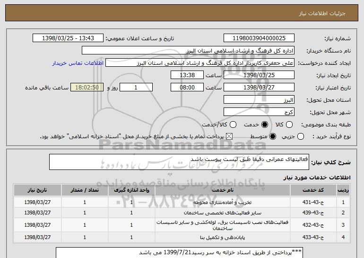Click the شهر محل تحویل field کرج
The width and height of the screenshot is (364, 258).
point(259,112)
